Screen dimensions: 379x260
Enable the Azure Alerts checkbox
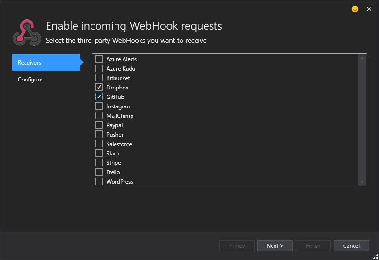point(99,59)
